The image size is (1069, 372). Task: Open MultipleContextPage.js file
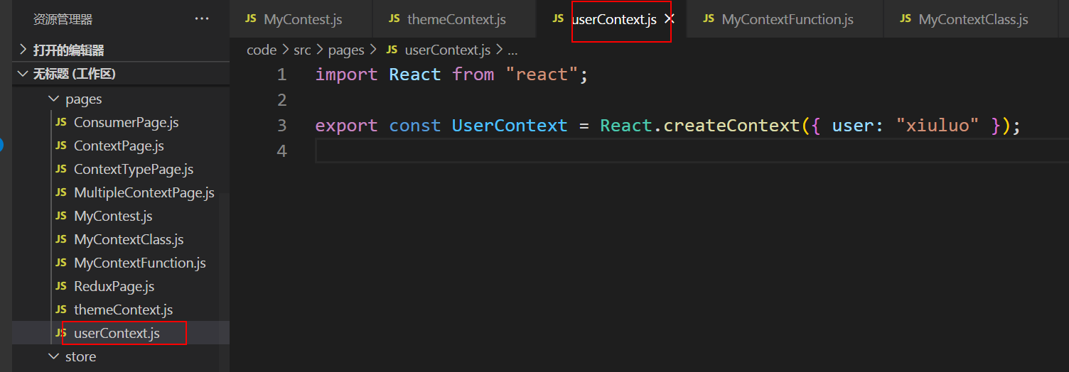point(144,193)
